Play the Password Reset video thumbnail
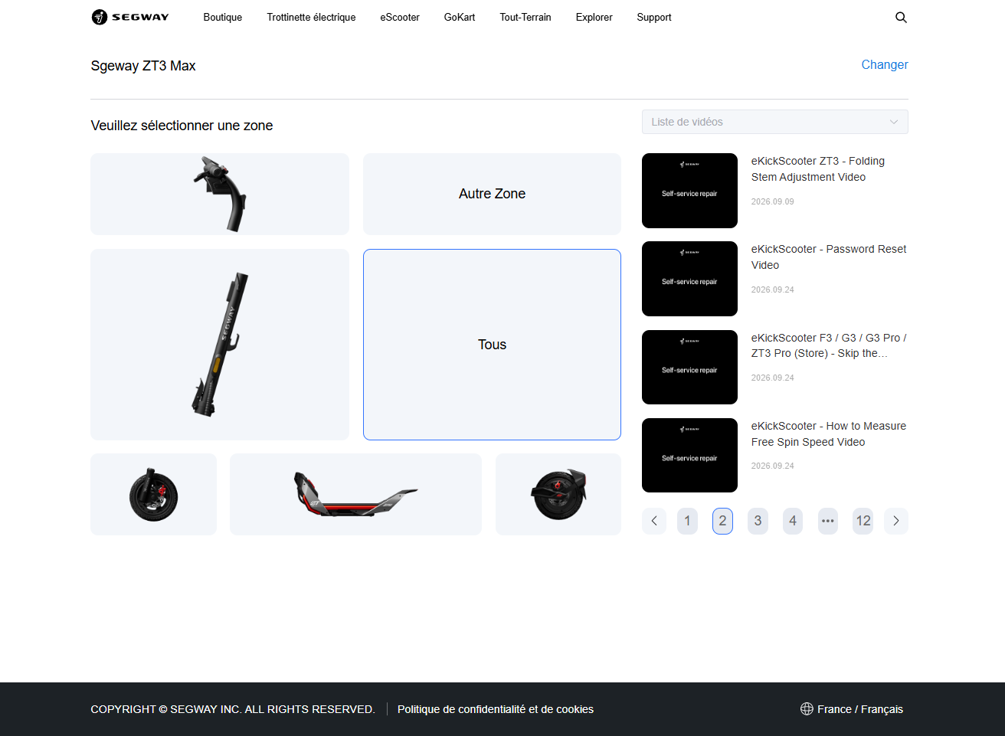Screen dimensions: 1005x736 pyautogui.click(x=689, y=279)
